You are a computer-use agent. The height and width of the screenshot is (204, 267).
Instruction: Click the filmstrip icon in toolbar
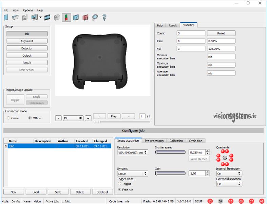(47, 17)
